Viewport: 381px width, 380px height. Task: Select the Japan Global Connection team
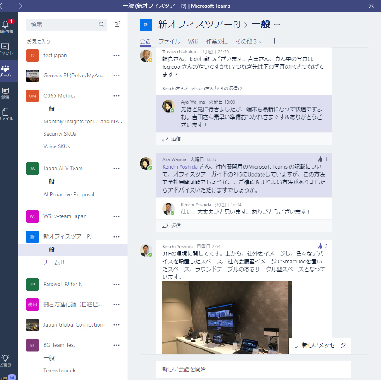point(73,325)
